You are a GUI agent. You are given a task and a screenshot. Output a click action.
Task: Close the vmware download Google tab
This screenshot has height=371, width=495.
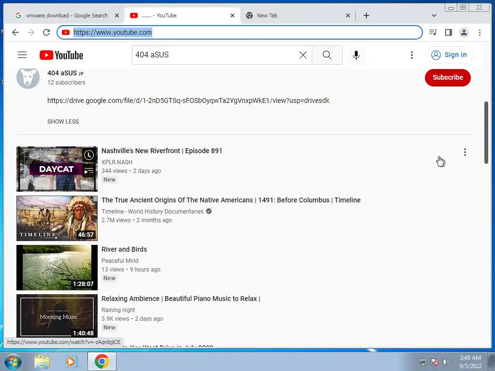pos(117,15)
